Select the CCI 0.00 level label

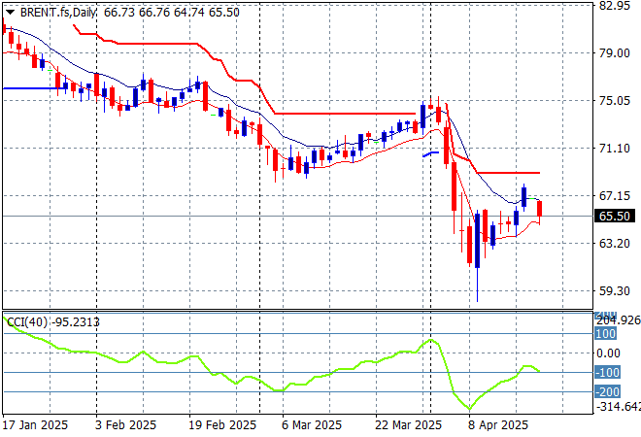[x=608, y=353]
